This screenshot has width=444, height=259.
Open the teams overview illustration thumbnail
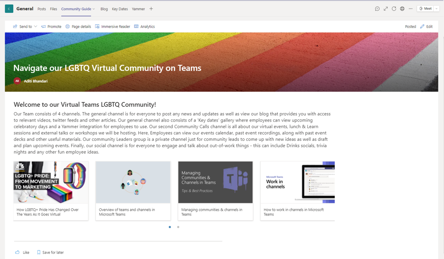(133, 182)
